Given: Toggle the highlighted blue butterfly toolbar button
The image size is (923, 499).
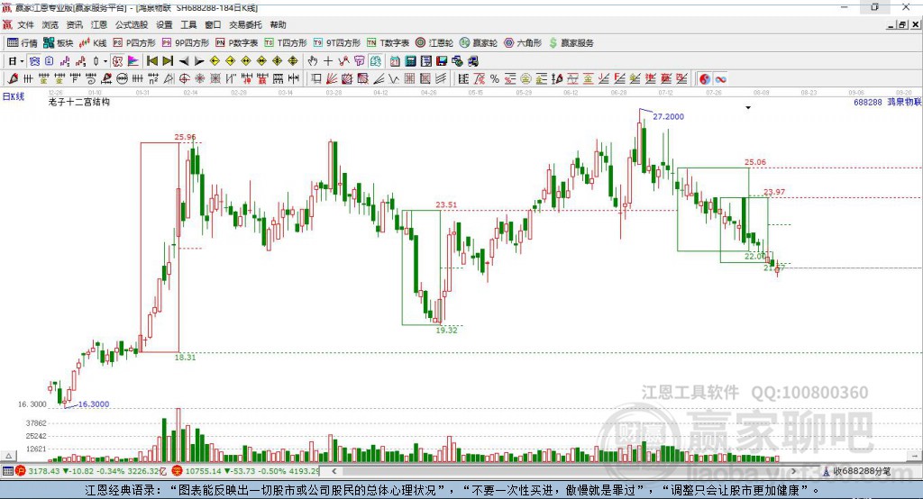Looking at the screenshot, I should click(34, 61).
